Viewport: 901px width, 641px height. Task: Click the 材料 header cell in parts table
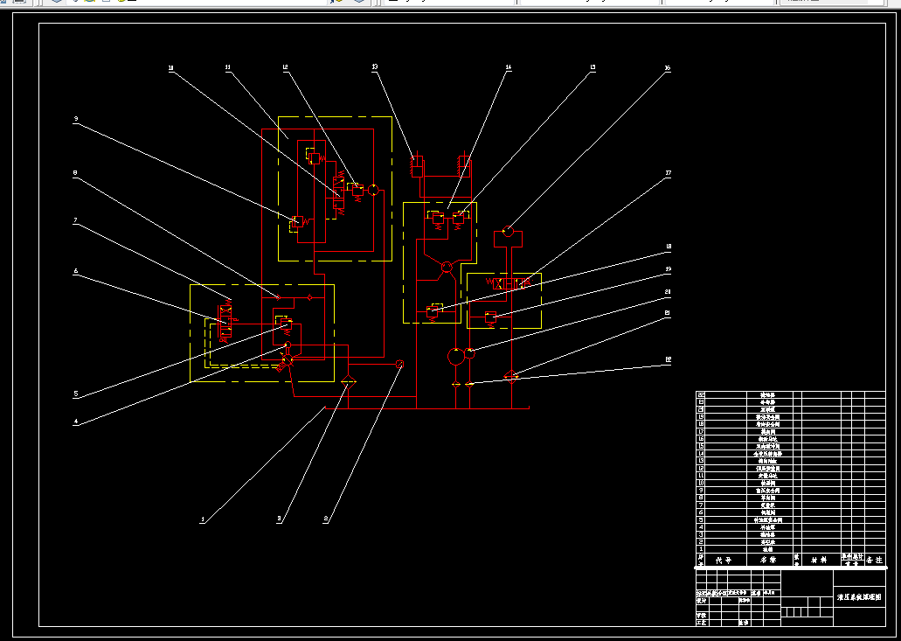[x=821, y=560]
